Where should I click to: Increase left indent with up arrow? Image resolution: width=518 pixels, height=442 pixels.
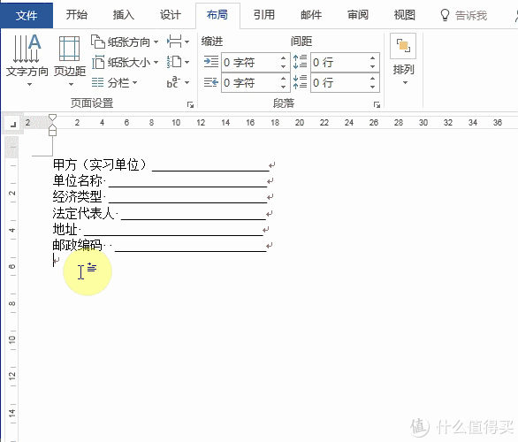(x=283, y=58)
